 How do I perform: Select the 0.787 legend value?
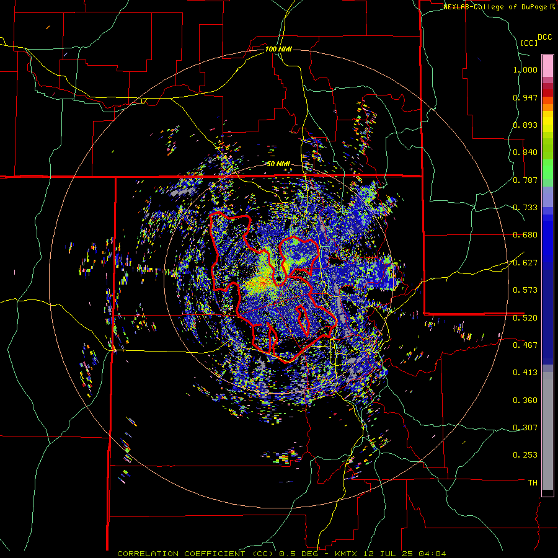(x=525, y=180)
